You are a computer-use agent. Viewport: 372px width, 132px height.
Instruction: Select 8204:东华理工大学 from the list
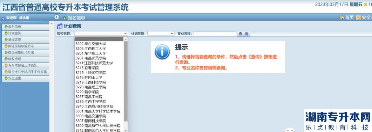click(x=99, y=53)
